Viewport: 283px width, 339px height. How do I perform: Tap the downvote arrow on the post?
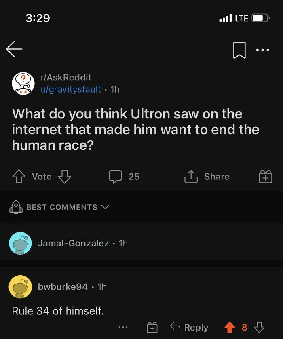64,177
